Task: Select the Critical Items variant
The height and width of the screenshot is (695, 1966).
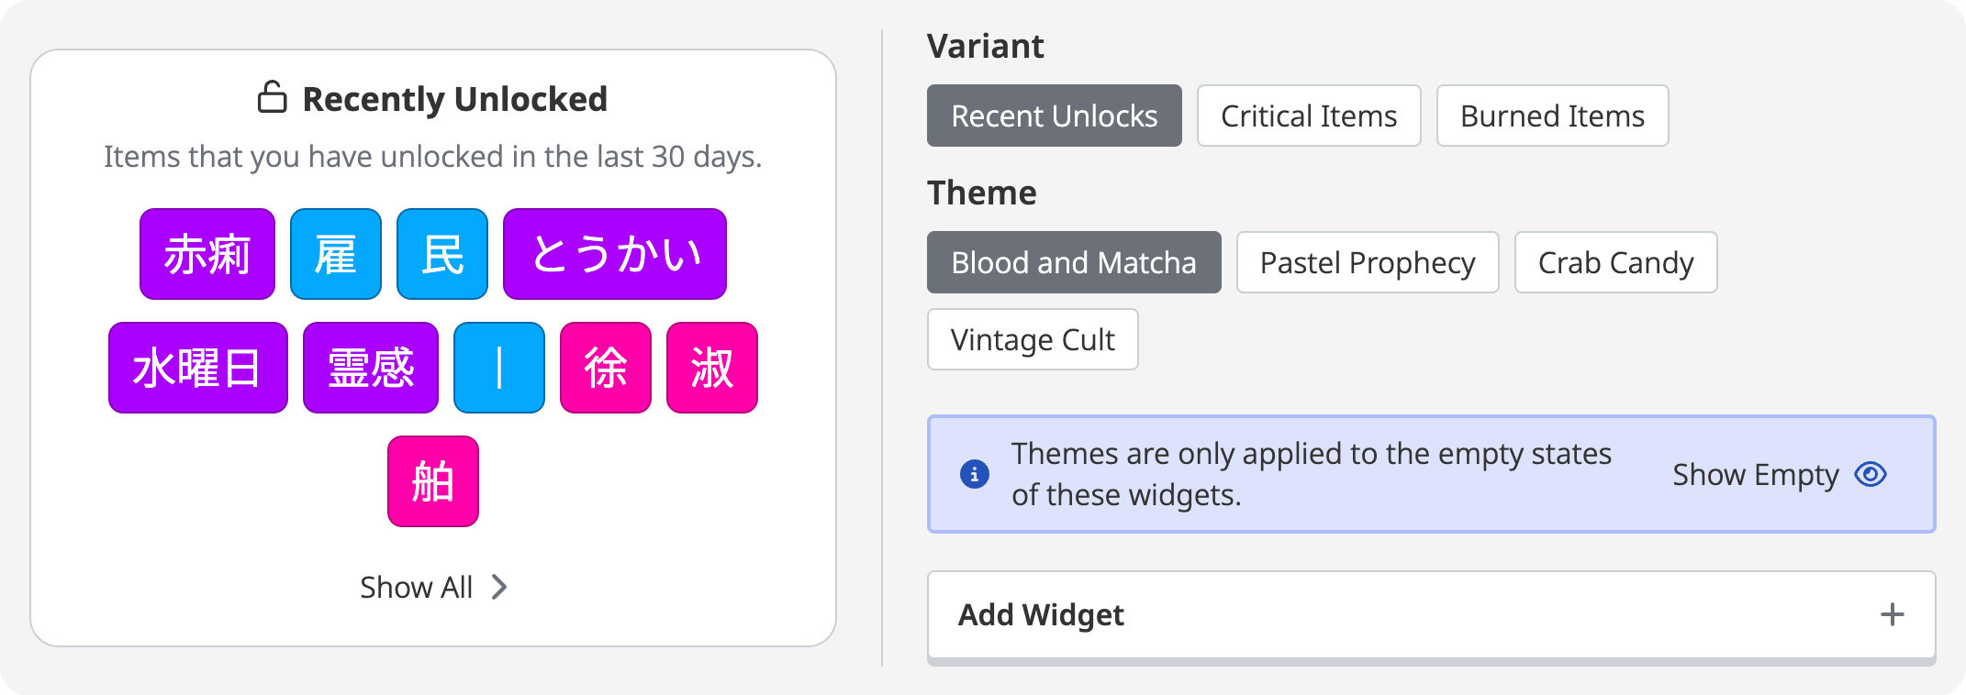Action: [x=1308, y=116]
